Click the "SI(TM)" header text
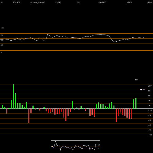The height and width of the screenshot is (153, 153). pos(58,2)
